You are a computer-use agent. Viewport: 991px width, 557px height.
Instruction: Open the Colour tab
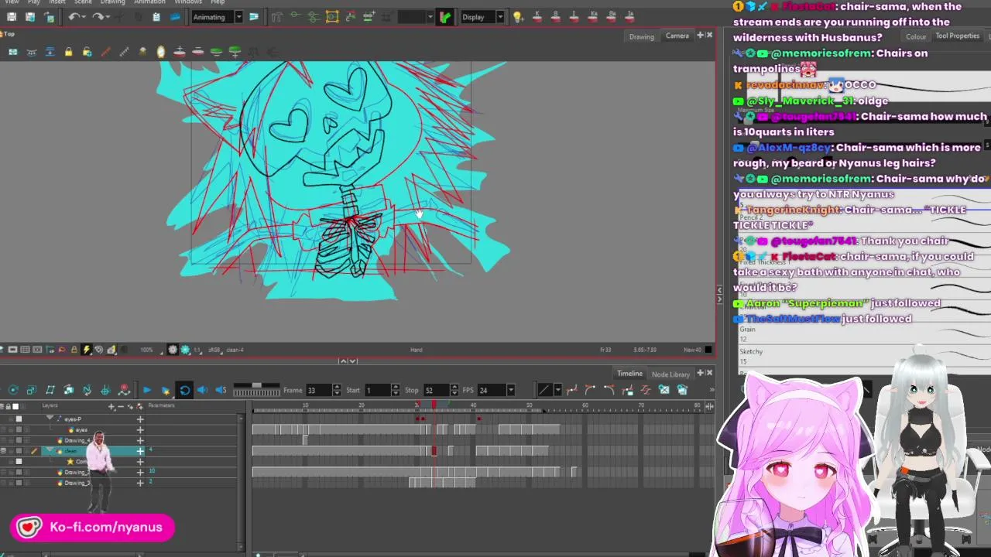(x=916, y=36)
